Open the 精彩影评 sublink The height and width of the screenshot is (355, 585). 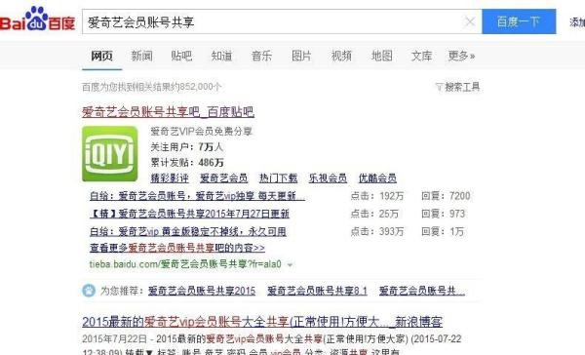(x=170, y=178)
